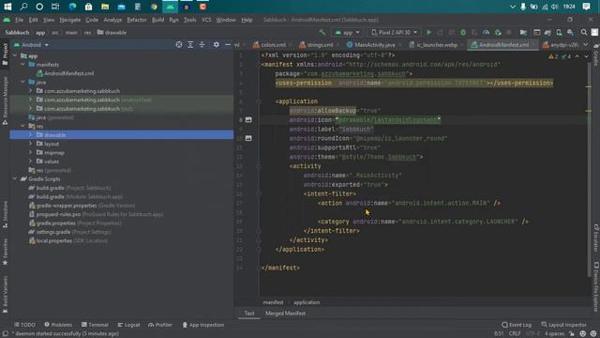Open the Navigate menu
Image resolution: width=600 pixels, height=338 pixels.
(x=70, y=20)
